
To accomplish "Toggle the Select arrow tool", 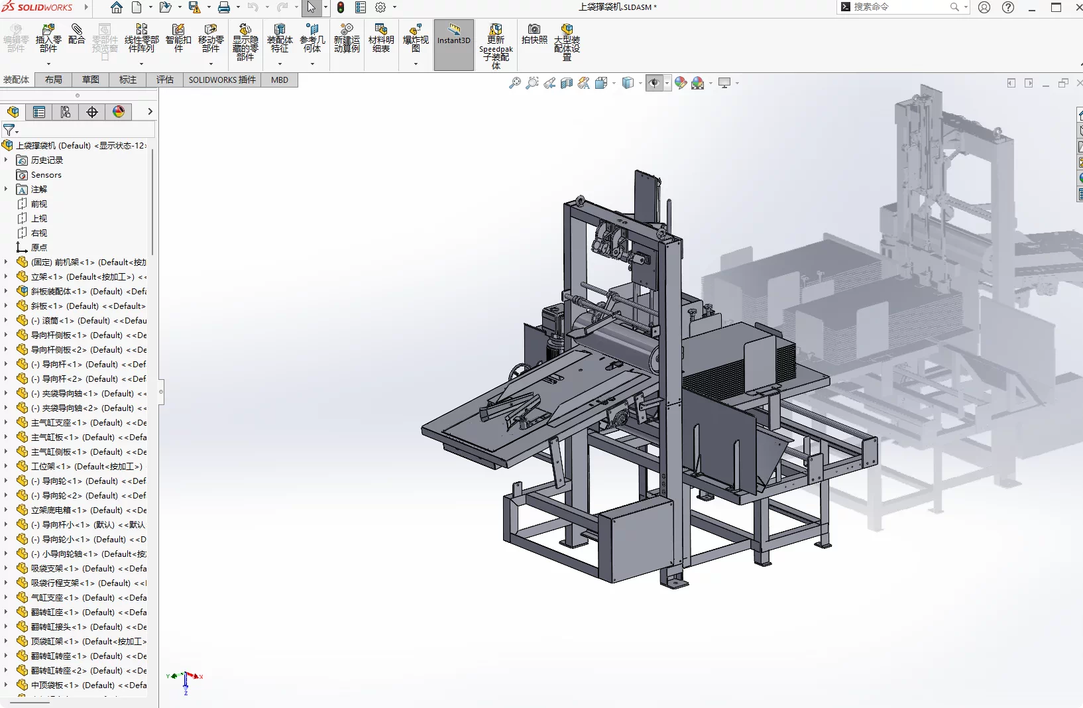I will (x=311, y=7).
